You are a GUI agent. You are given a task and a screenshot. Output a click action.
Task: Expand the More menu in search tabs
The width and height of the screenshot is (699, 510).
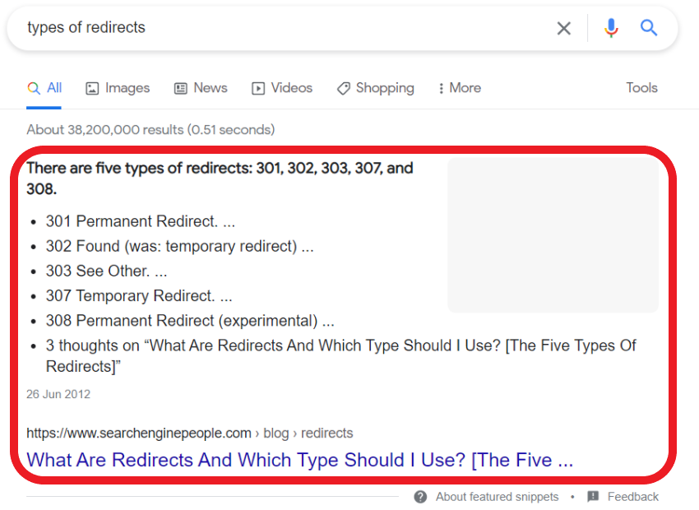pos(460,88)
